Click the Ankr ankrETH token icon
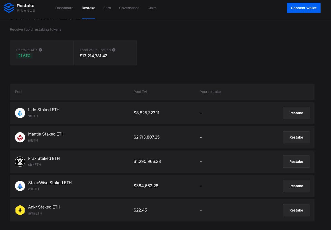Image resolution: width=331 pixels, height=230 pixels. (x=20, y=210)
